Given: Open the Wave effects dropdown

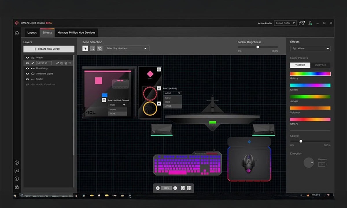Looking at the screenshot, I should click(310, 49).
